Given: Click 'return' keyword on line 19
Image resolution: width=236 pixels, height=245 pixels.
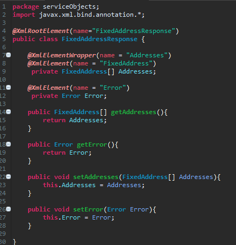Looking at the screenshot, I should [x=54, y=153].
